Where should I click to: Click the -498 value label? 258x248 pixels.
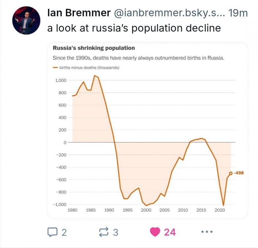[x=239, y=173]
